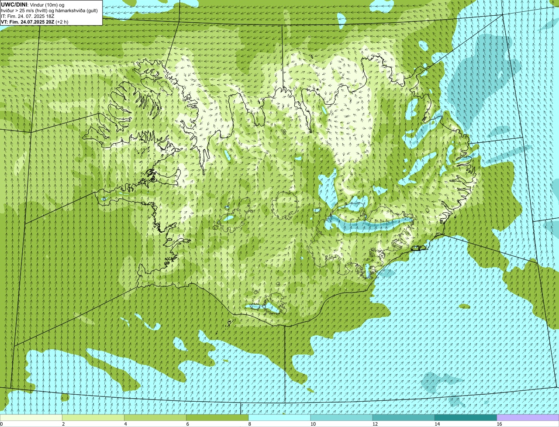
Task: Click the legend scale label '4'
Action: 125,424
